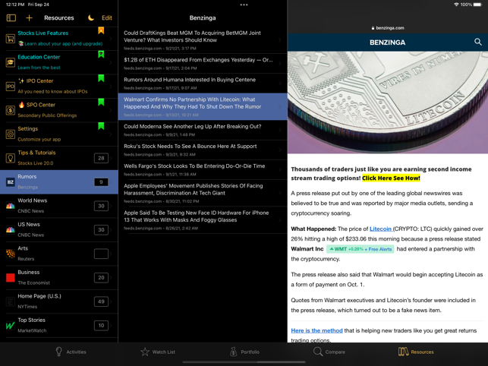Open Settings gear icon row
The image size is (488, 366).
click(59, 134)
